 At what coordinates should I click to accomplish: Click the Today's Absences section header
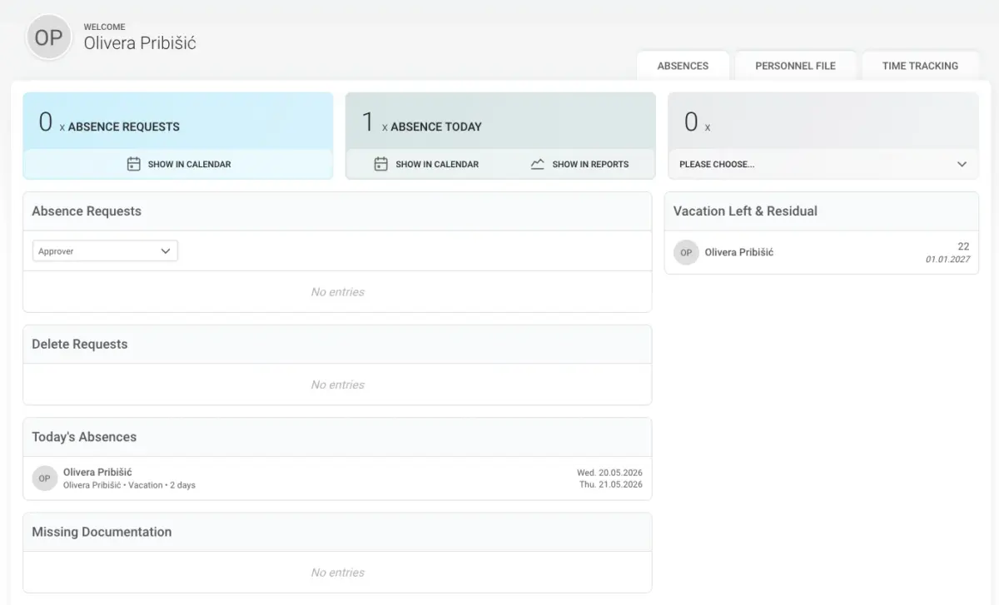337,437
